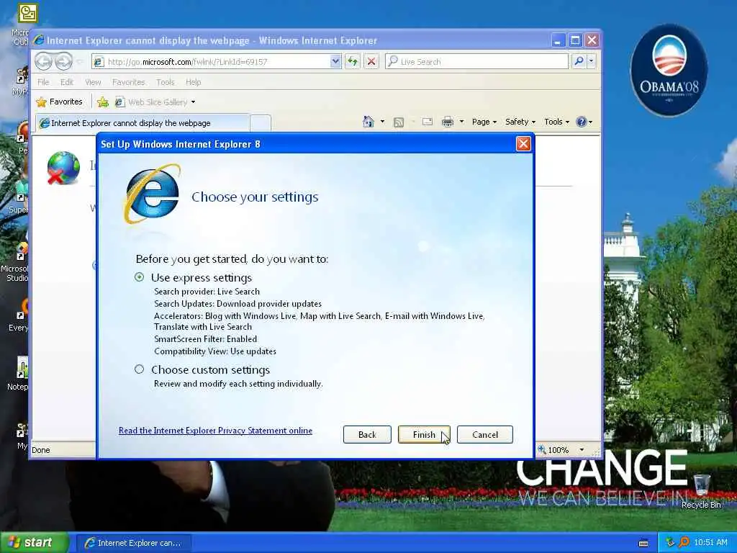Close the Set Up Windows Internet Explorer 8 dialog
The image size is (737, 553).
point(523,143)
